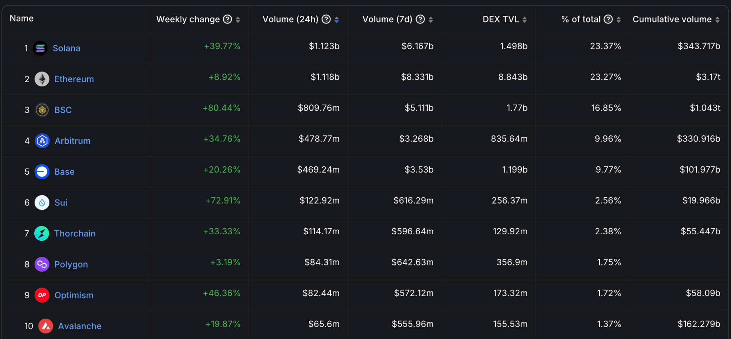
Task: Open the Arbitrum chain link
Action: click(x=72, y=141)
